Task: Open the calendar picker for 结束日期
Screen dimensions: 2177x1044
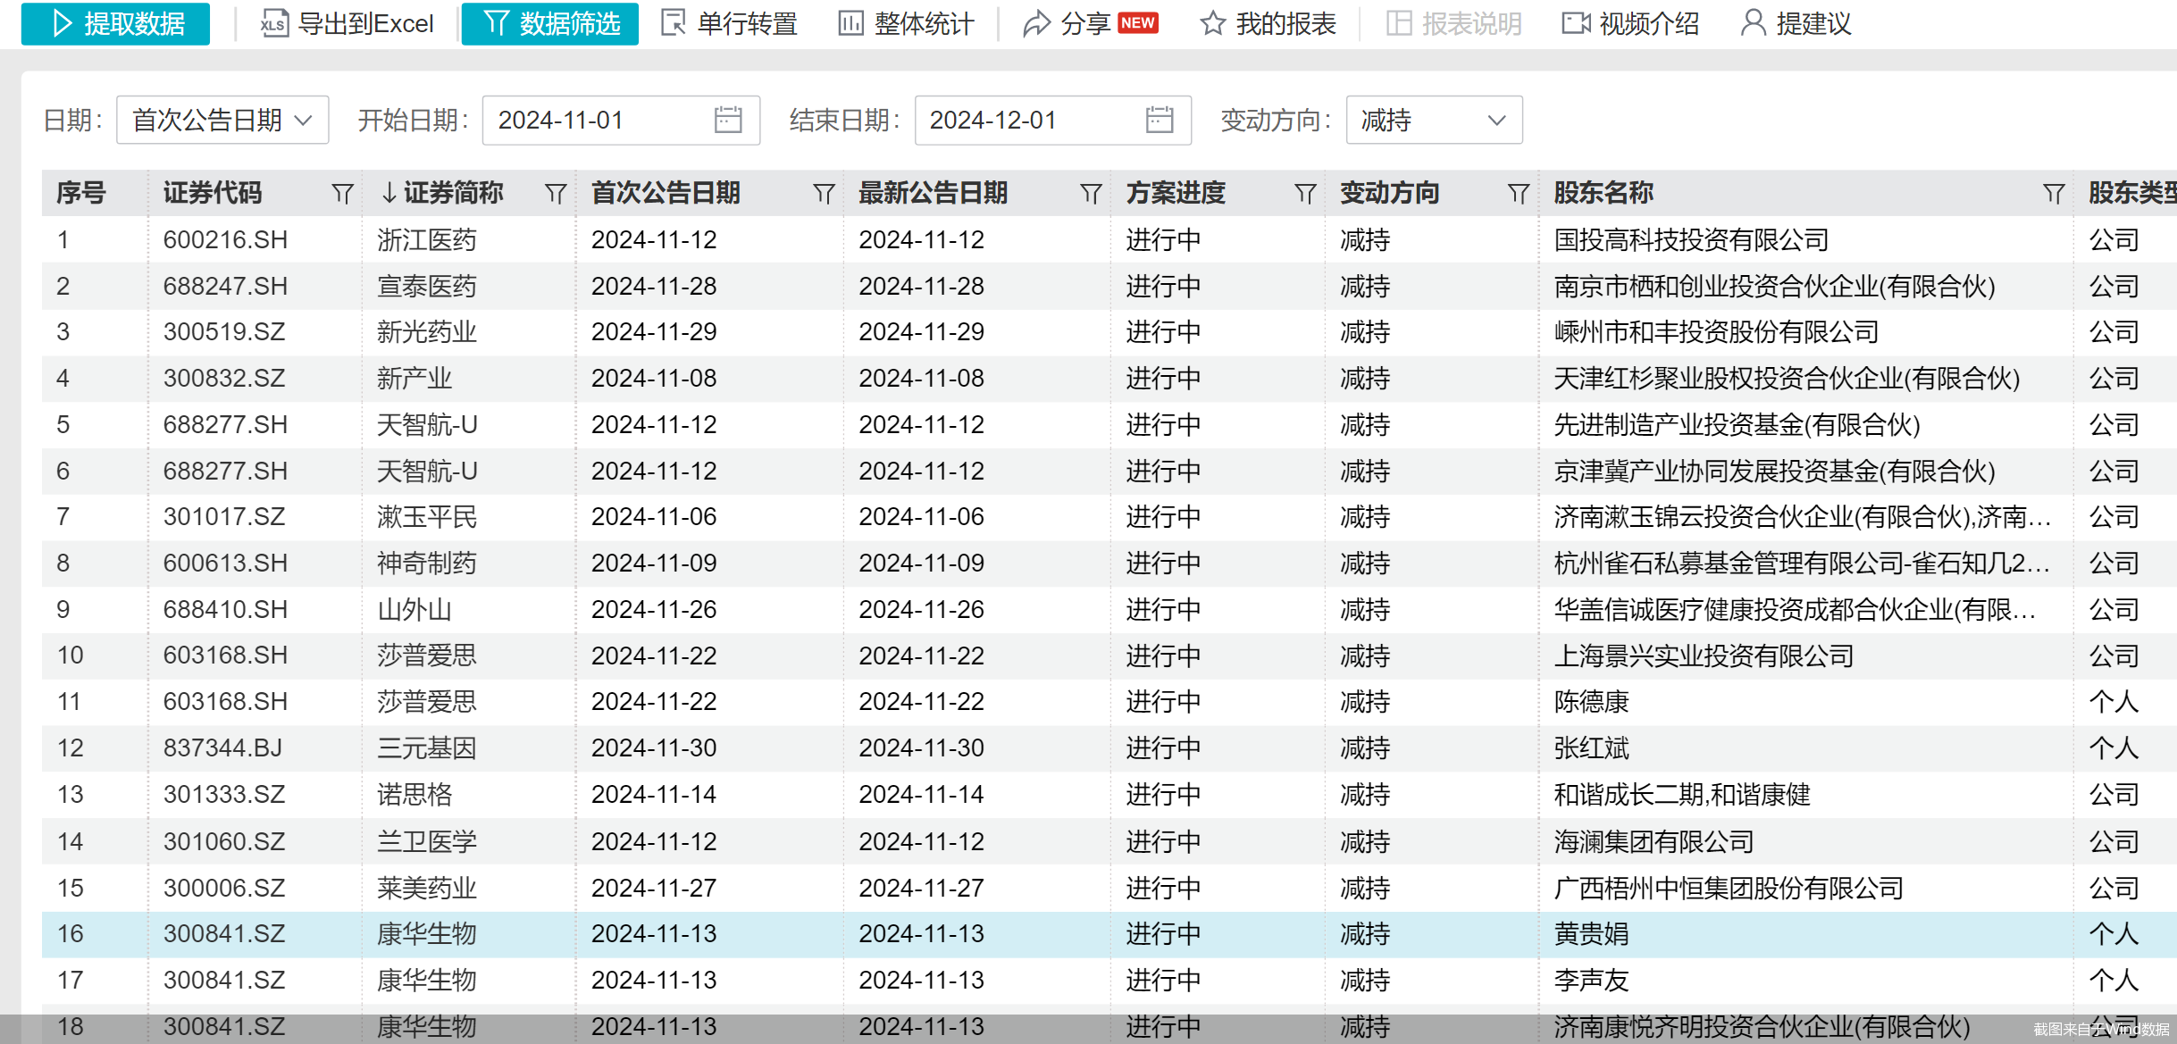Action: click(1159, 120)
